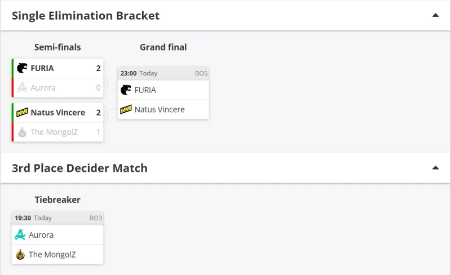The image size is (451, 275).
Task: Click Natus Vincere logo in semi-finals
Action: point(22,113)
